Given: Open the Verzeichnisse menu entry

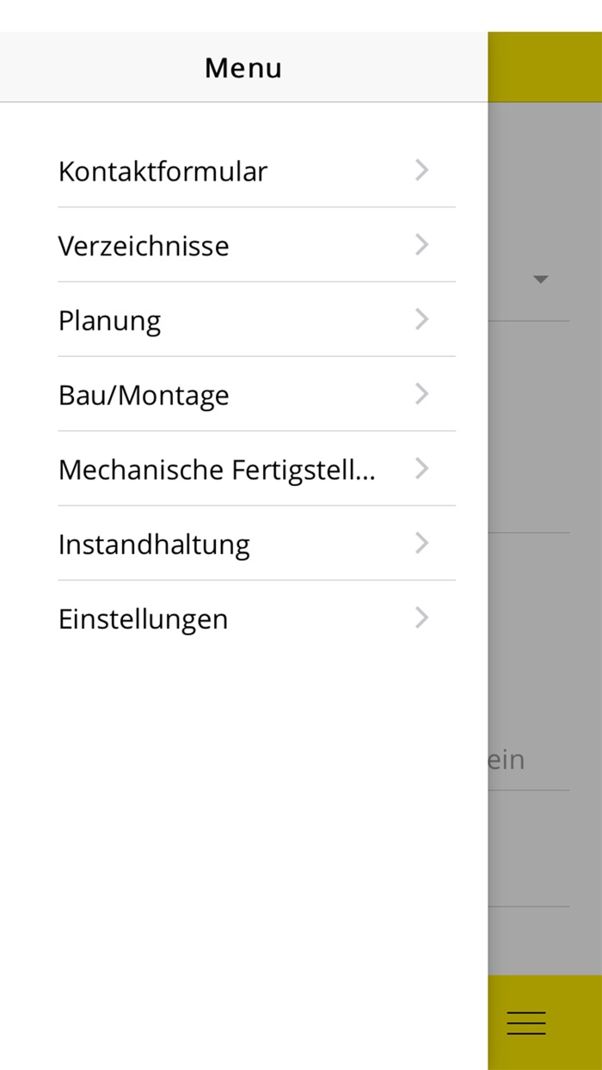Looking at the screenshot, I should (143, 245).
